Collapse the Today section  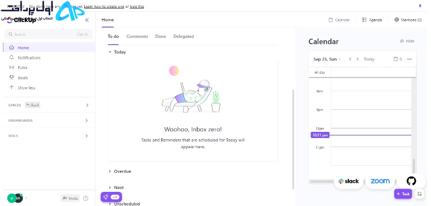[110, 52]
